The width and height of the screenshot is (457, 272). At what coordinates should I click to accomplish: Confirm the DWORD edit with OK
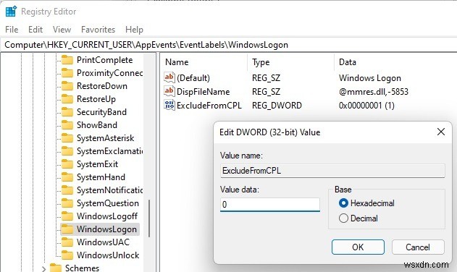tap(358, 247)
